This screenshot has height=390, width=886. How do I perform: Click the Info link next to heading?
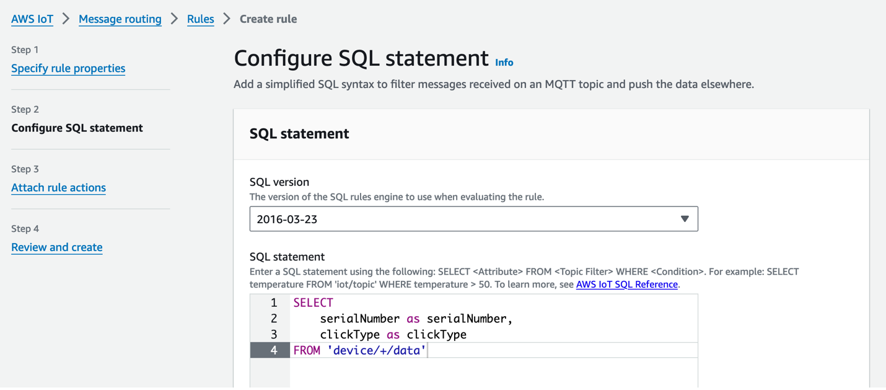504,62
